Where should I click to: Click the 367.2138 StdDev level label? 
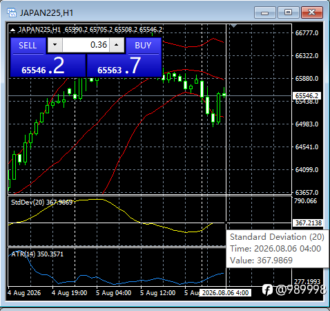coord(308,223)
